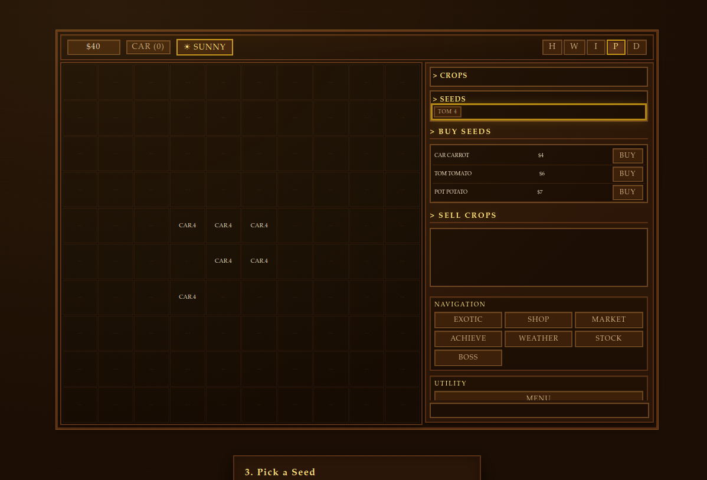707x480 pixels.
Task: Select the W mode button
Action: pos(574,47)
